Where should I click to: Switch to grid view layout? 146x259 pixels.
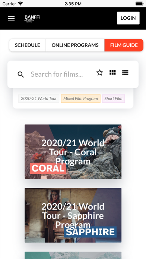coord(112,73)
